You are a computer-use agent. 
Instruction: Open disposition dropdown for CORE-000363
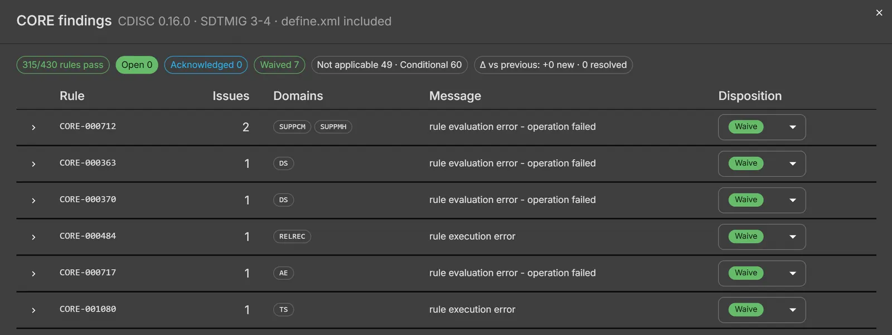coord(762,164)
